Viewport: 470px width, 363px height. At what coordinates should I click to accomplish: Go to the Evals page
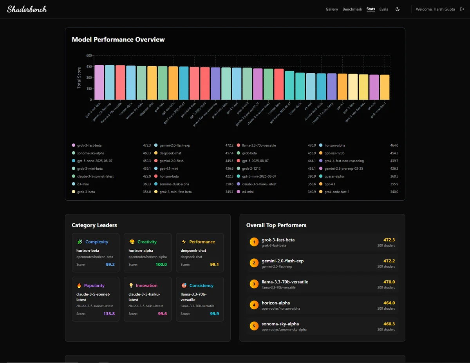383,9
